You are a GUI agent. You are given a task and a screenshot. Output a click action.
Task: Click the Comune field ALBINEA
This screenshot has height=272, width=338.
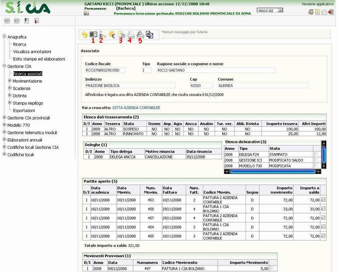[263, 86]
